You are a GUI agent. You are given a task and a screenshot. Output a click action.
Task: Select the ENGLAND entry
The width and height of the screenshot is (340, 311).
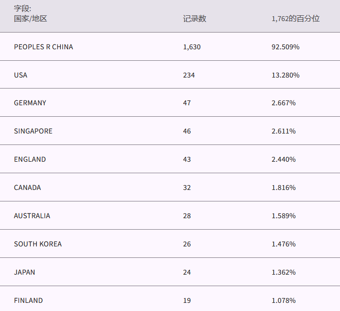(30, 159)
